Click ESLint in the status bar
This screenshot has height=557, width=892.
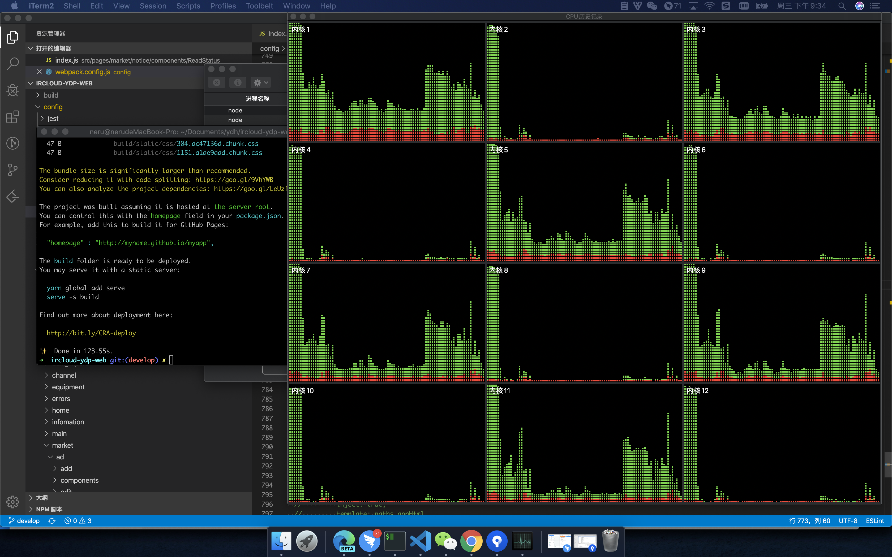pos(875,520)
